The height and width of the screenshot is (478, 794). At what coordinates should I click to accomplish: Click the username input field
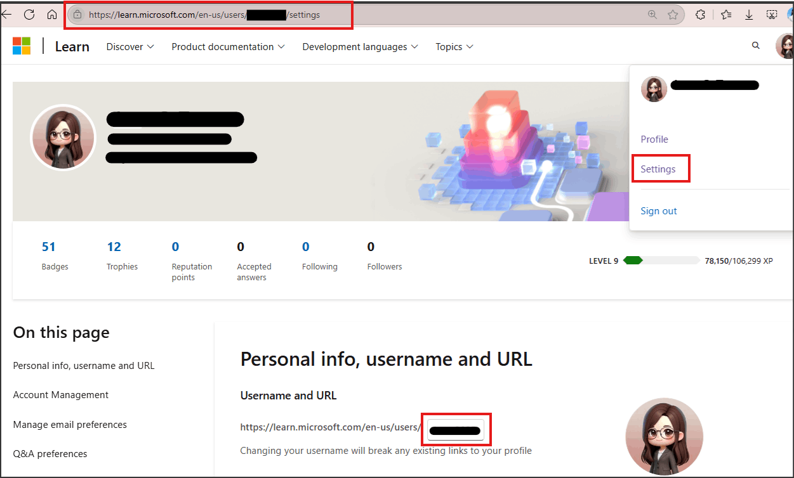(x=455, y=430)
